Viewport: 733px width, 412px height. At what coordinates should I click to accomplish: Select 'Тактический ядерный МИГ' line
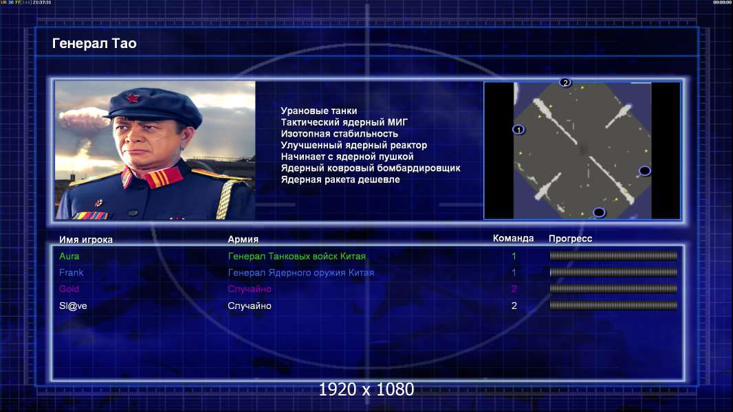[344, 122]
